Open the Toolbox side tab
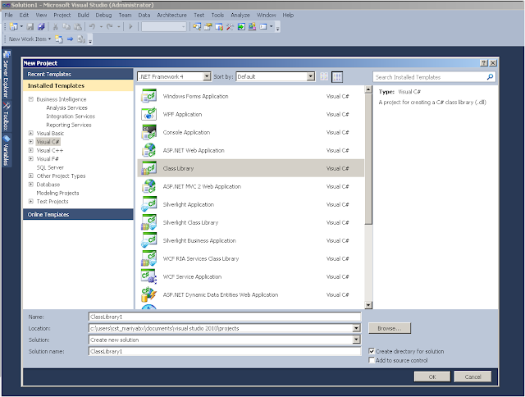Screen dimensions: 525x397 tap(7, 116)
